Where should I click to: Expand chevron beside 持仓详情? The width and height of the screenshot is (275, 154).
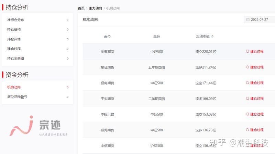tap(68, 39)
